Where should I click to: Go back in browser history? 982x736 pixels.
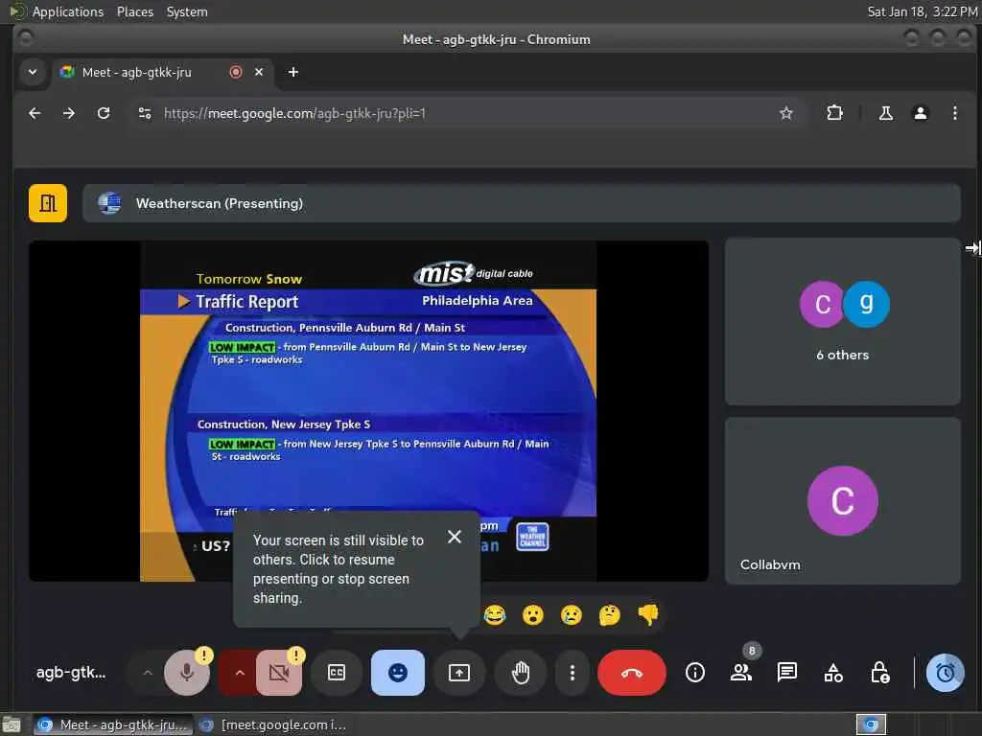35,113
